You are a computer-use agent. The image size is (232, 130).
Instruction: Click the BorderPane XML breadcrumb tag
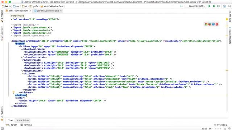17,16
